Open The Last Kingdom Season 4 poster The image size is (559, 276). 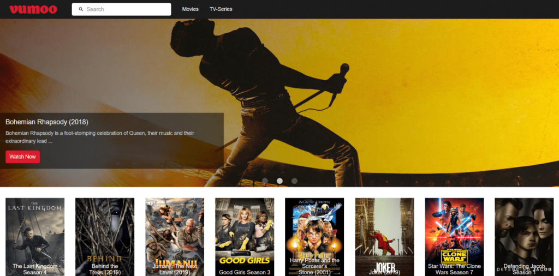click(x=35, y=237)
